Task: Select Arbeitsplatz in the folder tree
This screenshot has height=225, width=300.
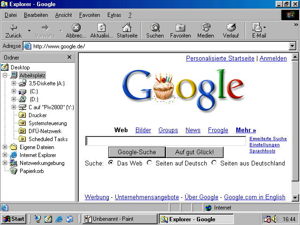Action: (x=32, y=75)
